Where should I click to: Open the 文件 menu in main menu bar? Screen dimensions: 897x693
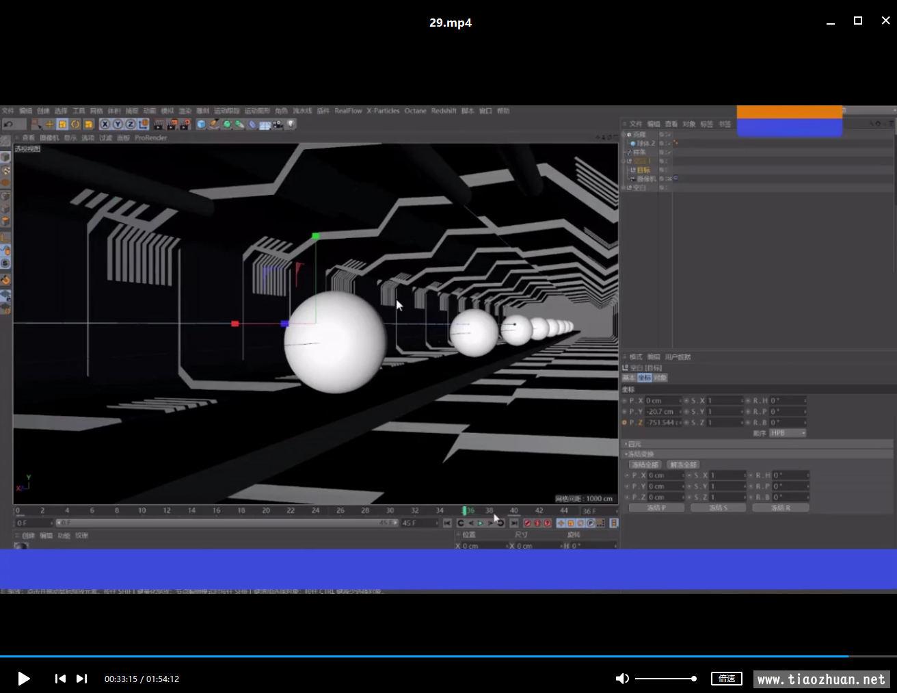coord(8,111)
